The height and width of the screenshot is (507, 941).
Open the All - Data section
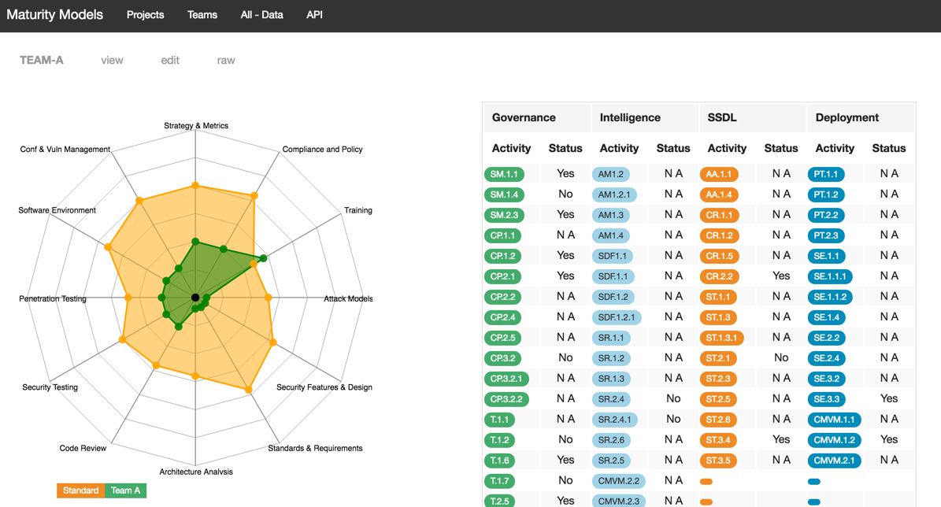pos(261,15)
